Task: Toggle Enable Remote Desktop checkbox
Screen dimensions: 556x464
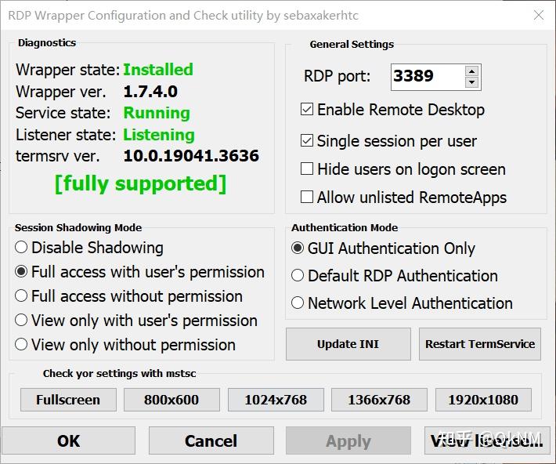Action: 307,110
